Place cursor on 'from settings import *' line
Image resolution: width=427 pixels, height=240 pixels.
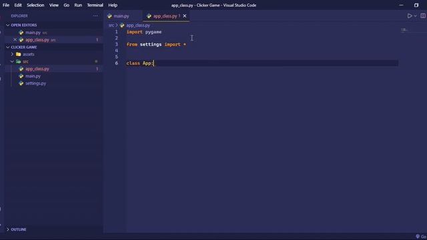(156, 45)
